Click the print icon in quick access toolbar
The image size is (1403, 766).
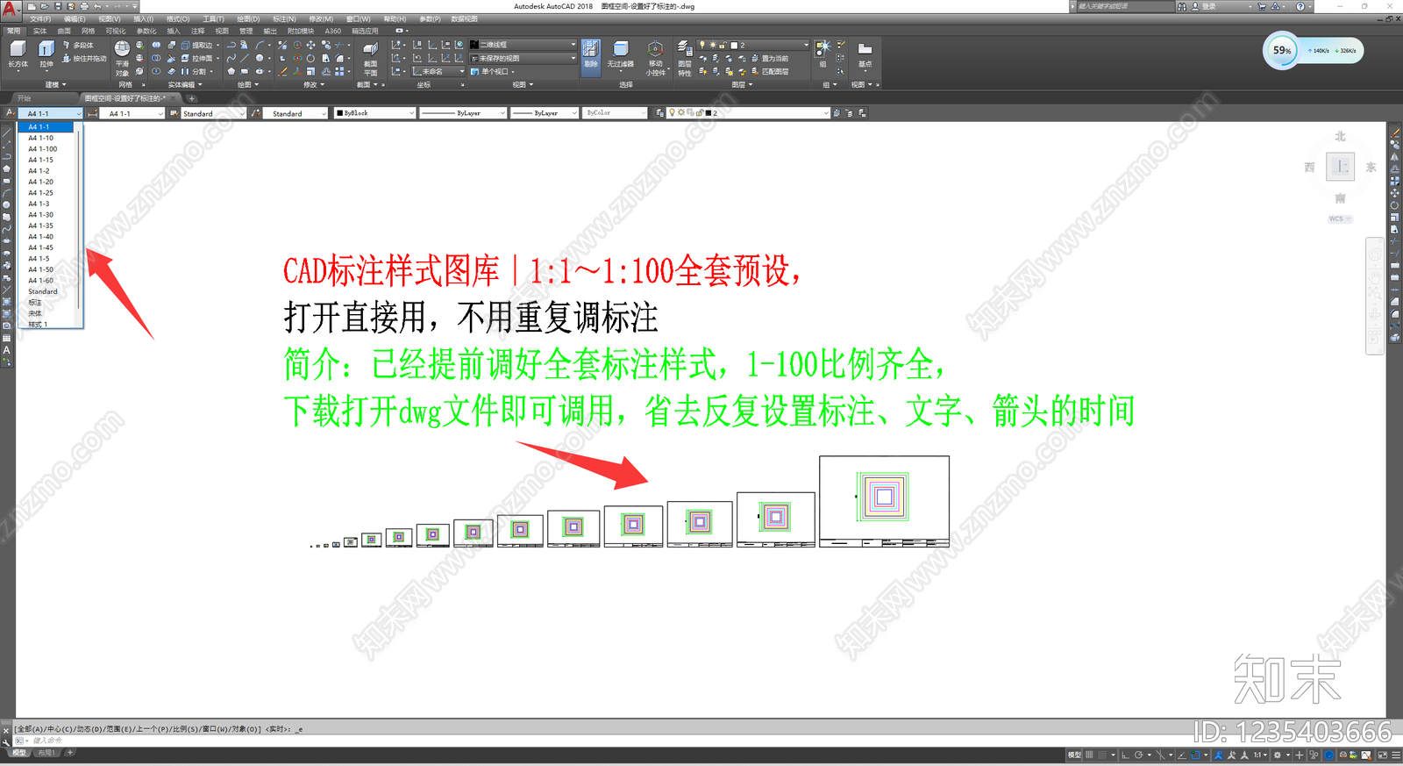pyautogui.click(x=84, y=6)
